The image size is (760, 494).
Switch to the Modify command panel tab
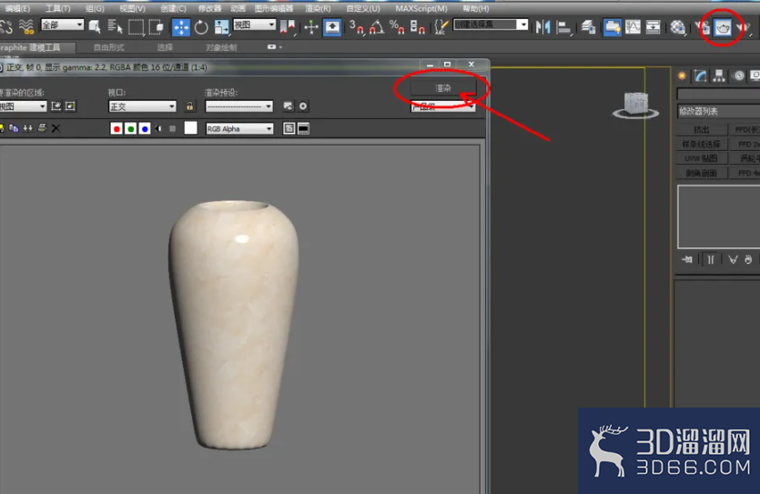[x=700, y=76]
